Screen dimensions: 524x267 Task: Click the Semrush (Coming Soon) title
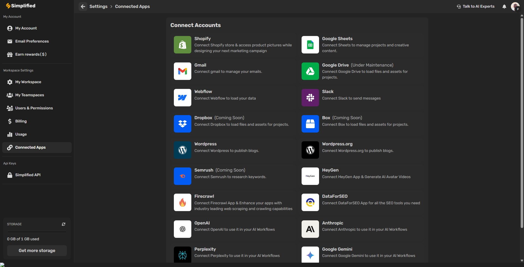click(220, 170)
